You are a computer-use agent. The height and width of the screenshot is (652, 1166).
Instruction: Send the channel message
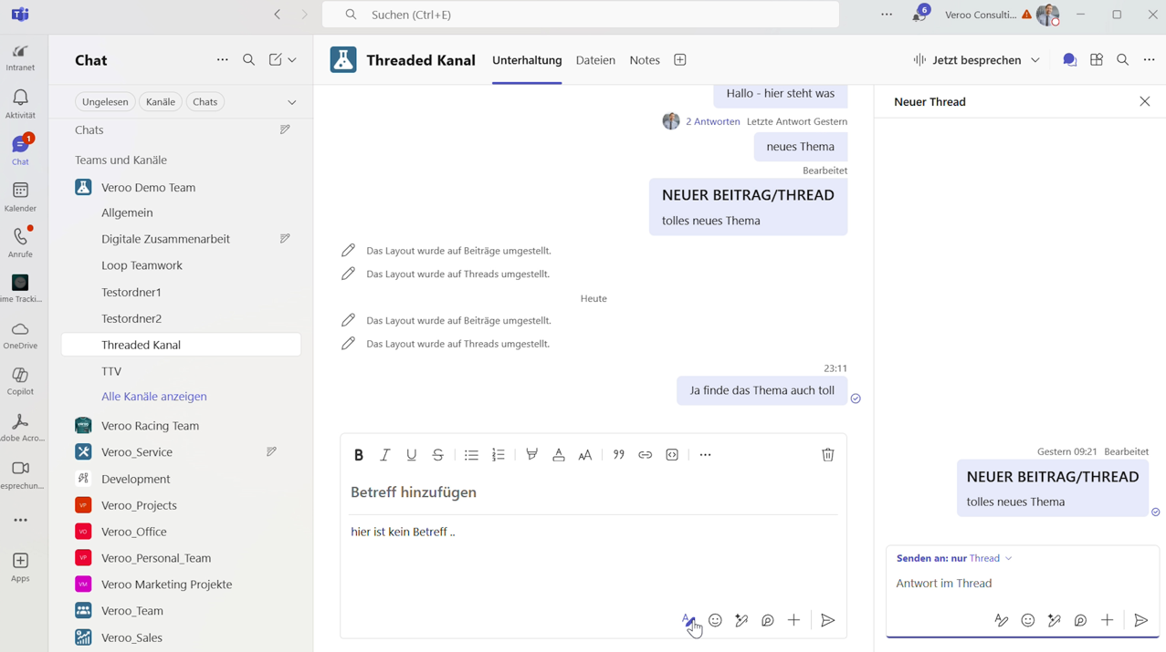click(x=827, y=621)
